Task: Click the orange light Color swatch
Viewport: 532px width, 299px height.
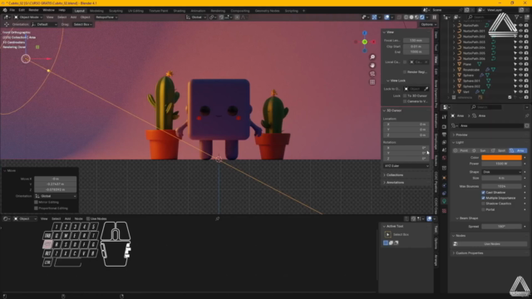Action: (501, 158)
